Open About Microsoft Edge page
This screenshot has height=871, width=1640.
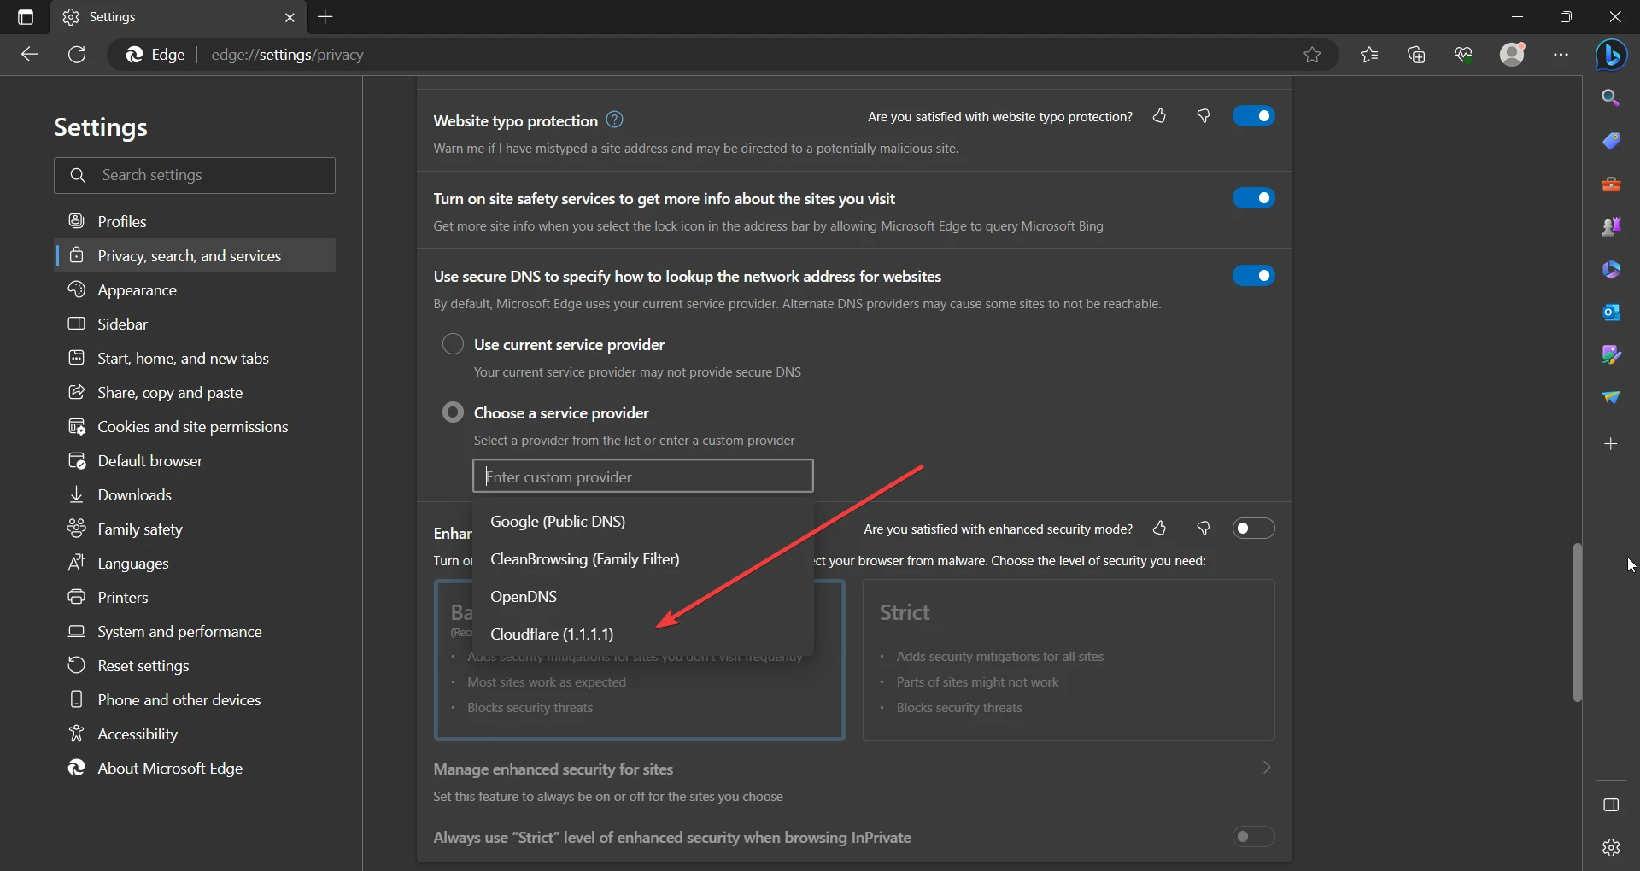195,768
